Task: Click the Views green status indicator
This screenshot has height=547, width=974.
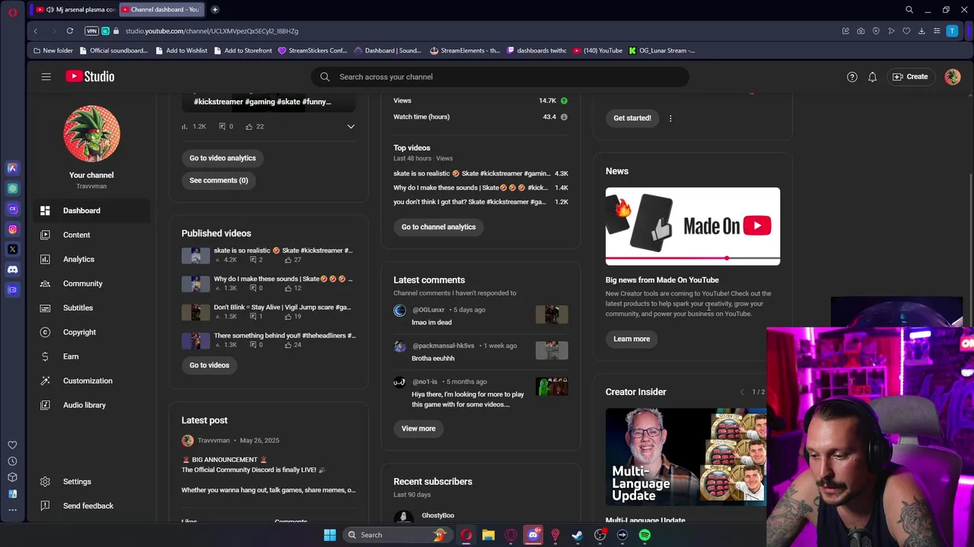Action: (x=564, y=101)
